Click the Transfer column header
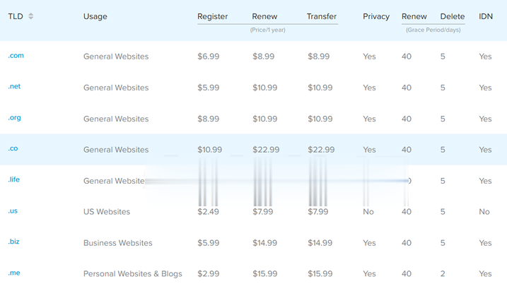 (x=322, y=16)
